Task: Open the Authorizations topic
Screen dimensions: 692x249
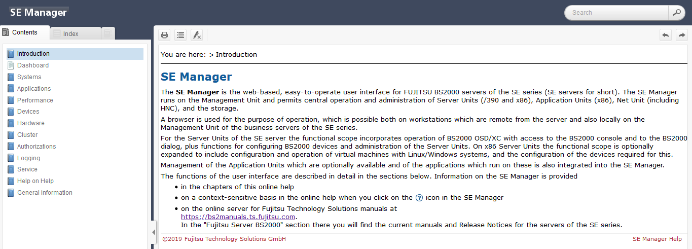Action: (x=37, y=147)
